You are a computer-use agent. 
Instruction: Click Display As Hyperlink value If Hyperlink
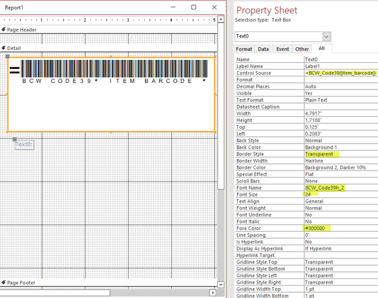click(341, 249)
